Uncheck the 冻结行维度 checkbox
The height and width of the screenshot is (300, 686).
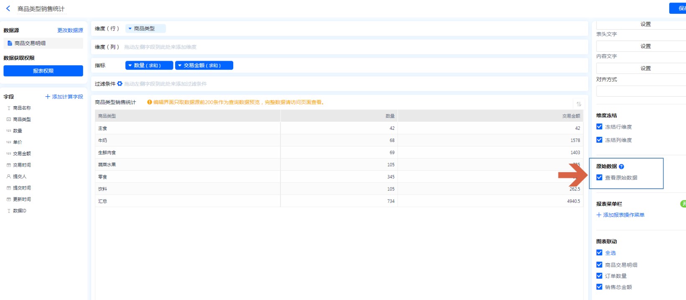click(x=599, y=127)
